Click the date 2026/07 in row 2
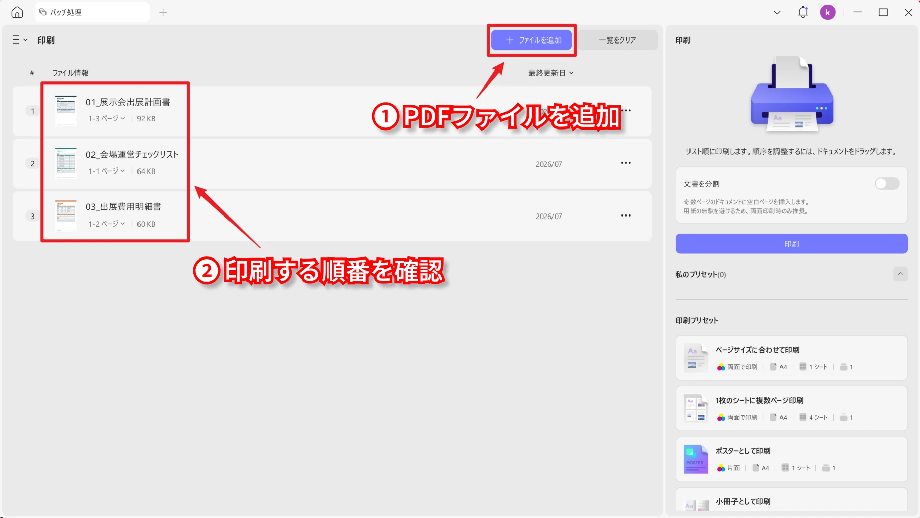 point(549,164)
